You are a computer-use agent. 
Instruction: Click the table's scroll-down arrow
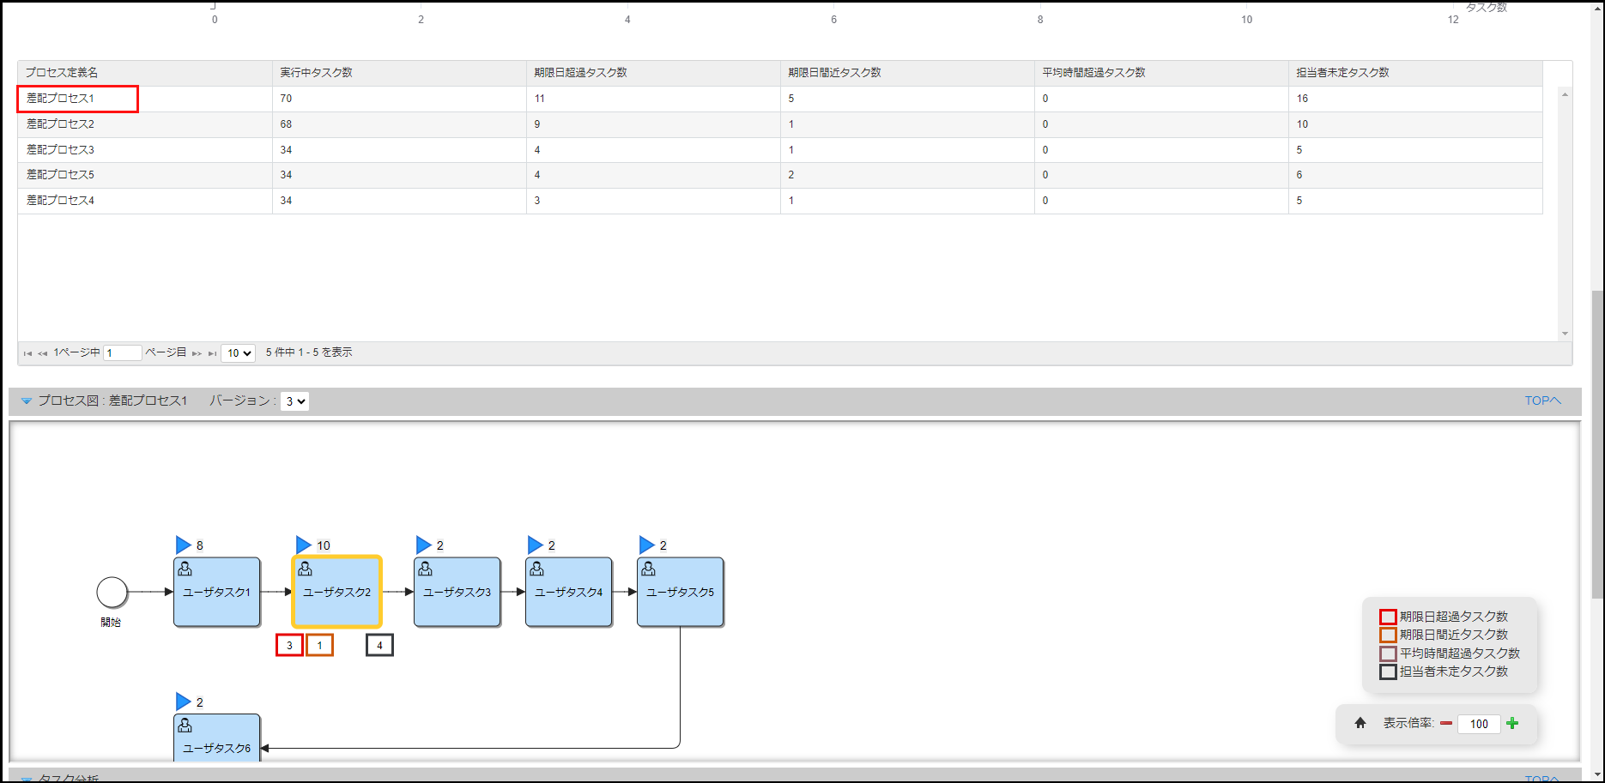tap(1565, 334)
